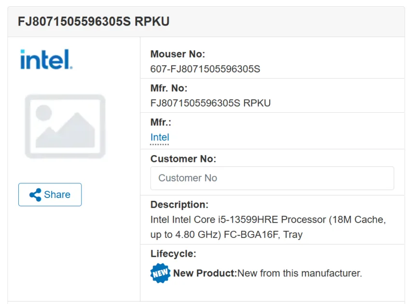Click the Lifecycle: label

click(173, 253)
